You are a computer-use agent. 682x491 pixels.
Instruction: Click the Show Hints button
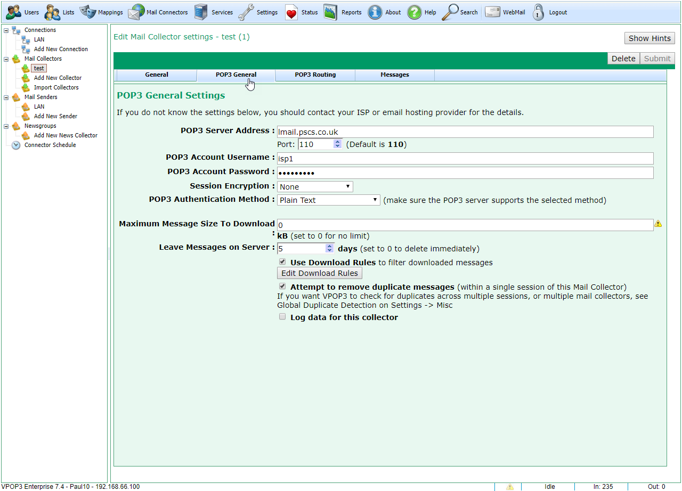(649, 38)
